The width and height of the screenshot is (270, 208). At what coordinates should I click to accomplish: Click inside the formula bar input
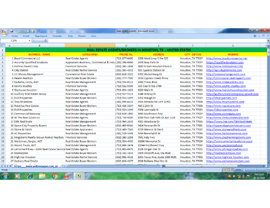point(157,41)
